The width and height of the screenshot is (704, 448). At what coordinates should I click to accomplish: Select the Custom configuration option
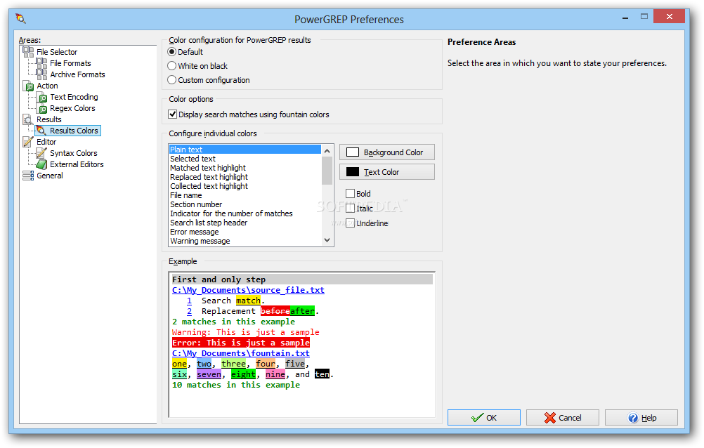172,80
